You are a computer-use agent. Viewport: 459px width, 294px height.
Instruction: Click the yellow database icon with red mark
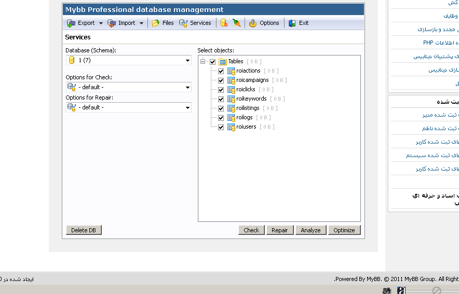[224, 23]
